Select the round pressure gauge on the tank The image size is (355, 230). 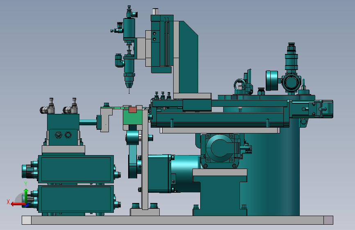coord(272,81)
